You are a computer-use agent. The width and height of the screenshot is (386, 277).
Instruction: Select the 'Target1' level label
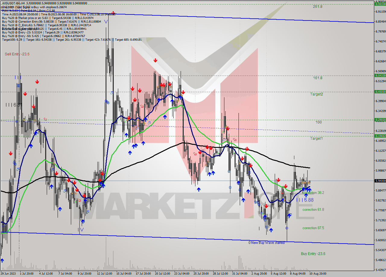click(x=317, y=138)
